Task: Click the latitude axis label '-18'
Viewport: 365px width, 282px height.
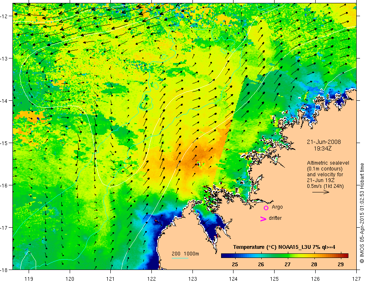Action: 5,270
